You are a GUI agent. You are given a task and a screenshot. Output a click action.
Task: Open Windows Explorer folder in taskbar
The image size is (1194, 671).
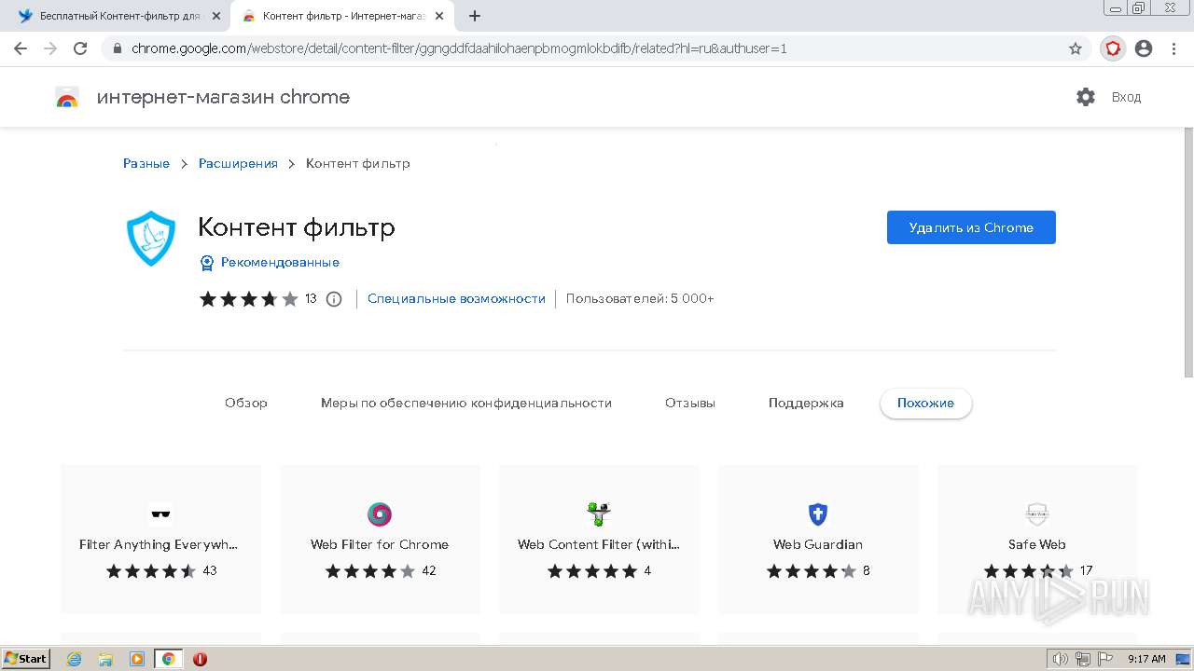[105, 659]
